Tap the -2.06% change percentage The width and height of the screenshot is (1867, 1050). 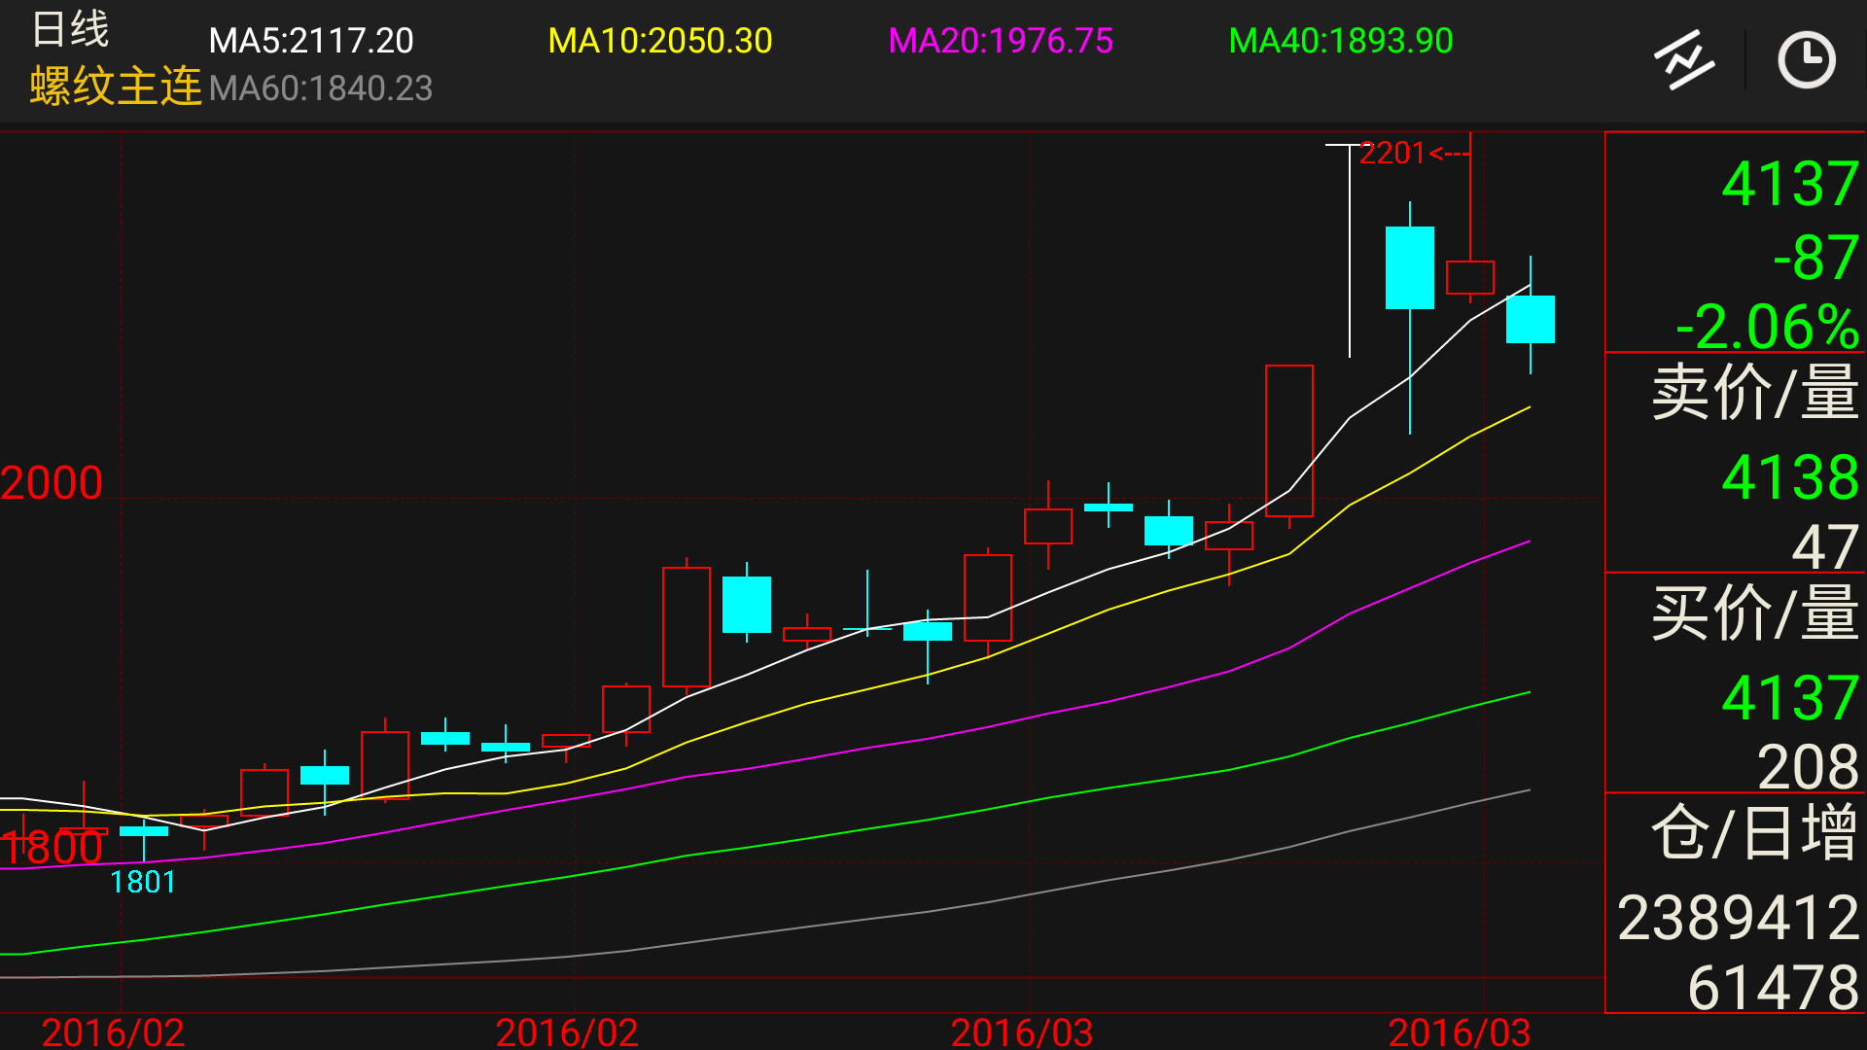tap(1767, 327)
